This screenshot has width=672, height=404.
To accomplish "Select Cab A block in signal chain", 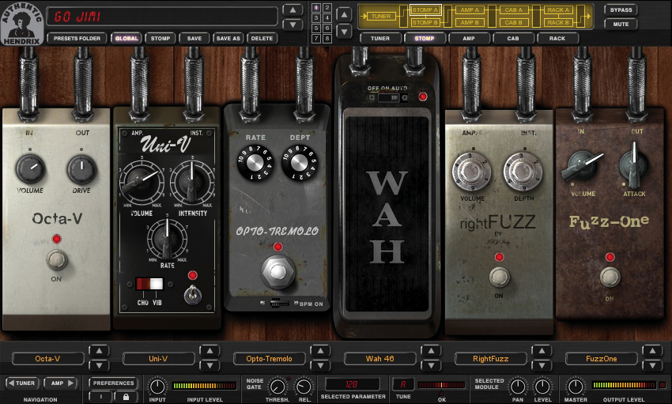I will (x=513, y=9).
